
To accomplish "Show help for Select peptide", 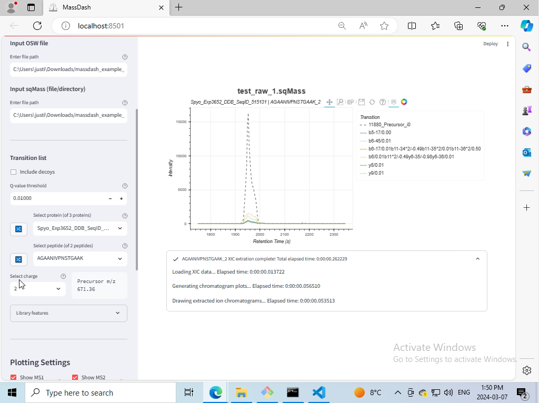I will pos(125,246).
